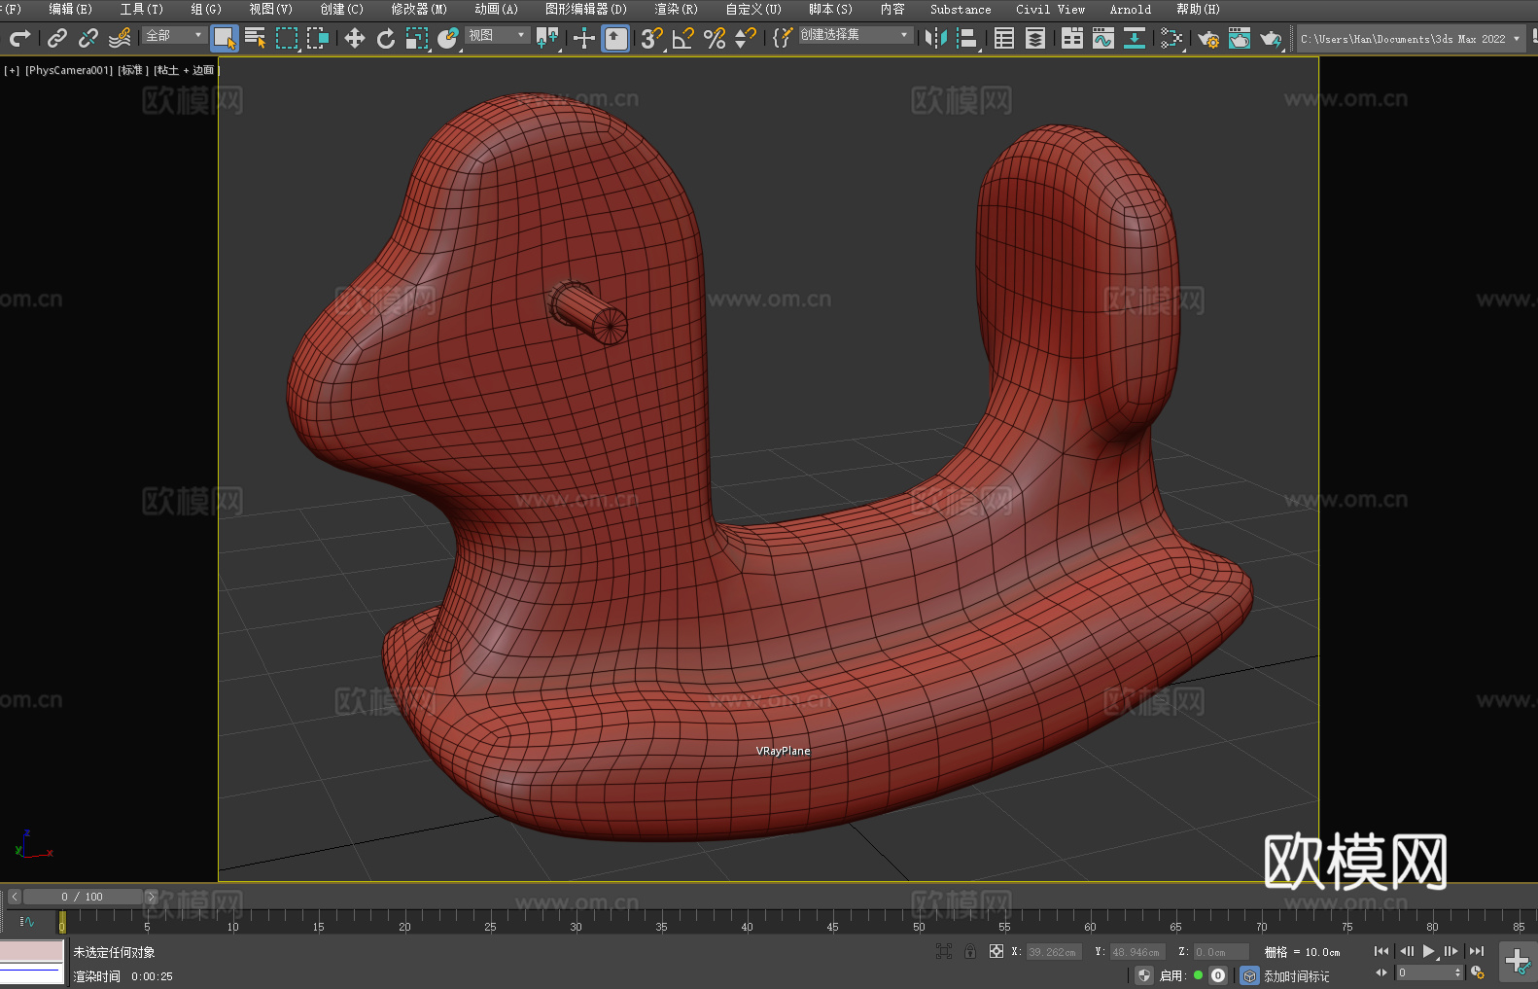Toggle Absolute/Offset transform mode icon
The height and width of the screenshot is (989, 1538).
pyautogui.click(x=996, y=951)
